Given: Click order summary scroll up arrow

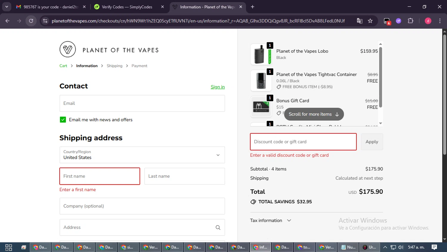Looking at the screenshot, I should click(381, 44).
